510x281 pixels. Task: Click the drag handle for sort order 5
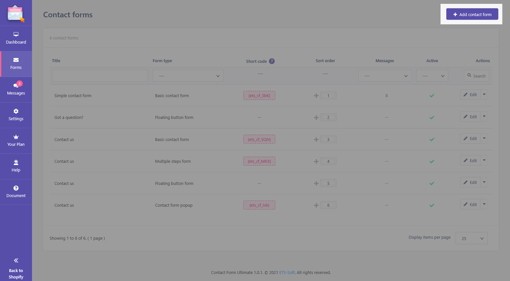pos(316,183)
